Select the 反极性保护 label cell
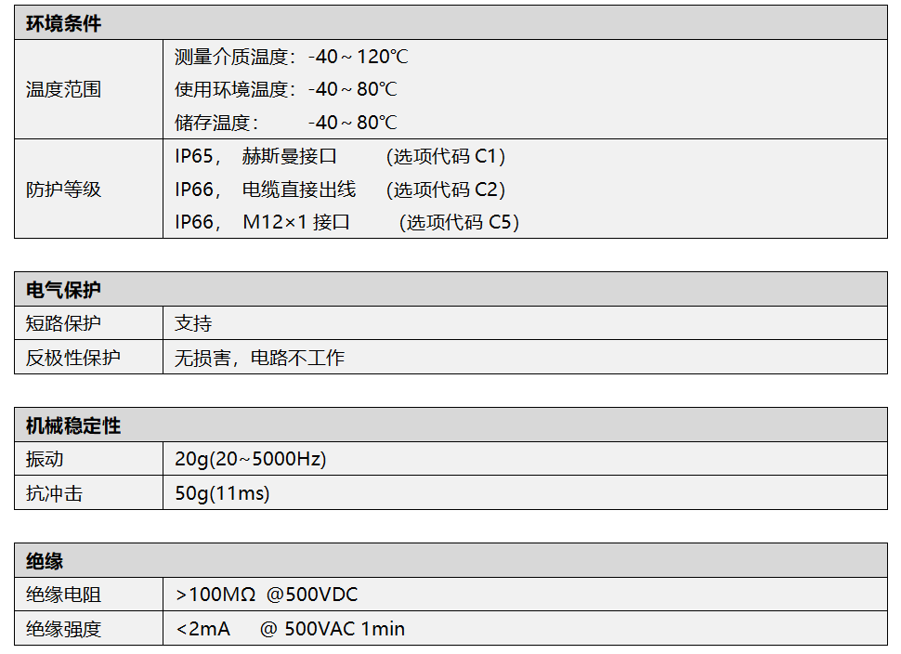The width and height of the screenshot is (901, 654). [x=72, y=358]
